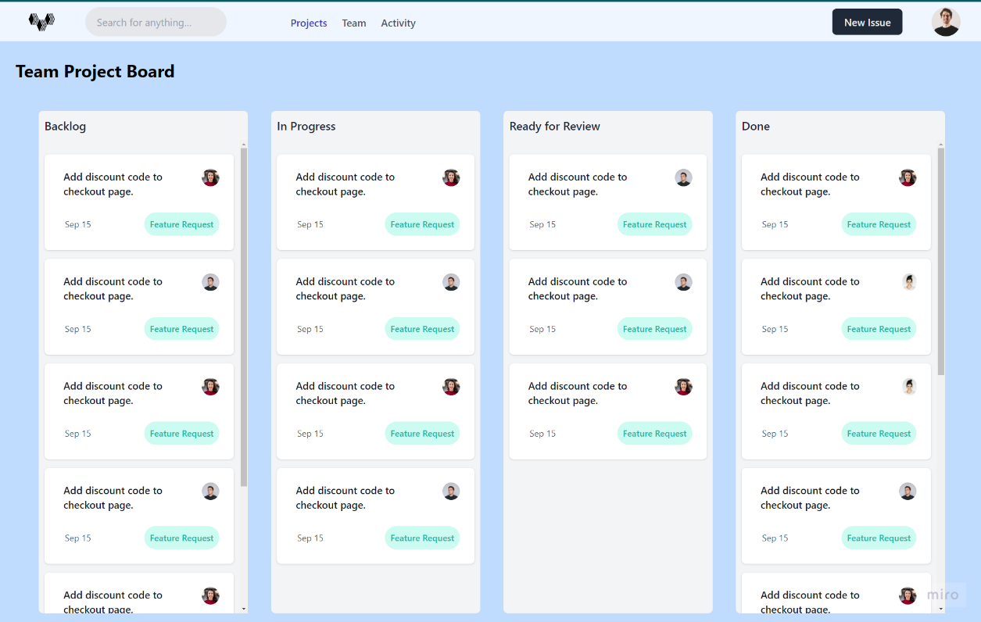This screenshot has height=622, width=981.
Task: Go to the Activity nav tab
Action: [x=398, y=23]
